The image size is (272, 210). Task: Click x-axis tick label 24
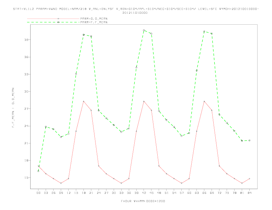click(99, 193)
